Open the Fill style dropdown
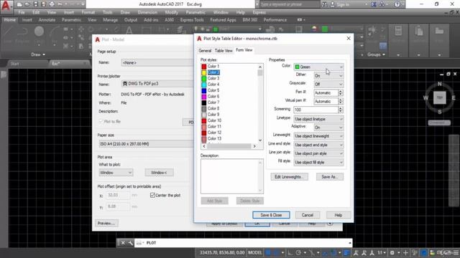Image resolution: width=460 pixels, height=258 pixels. click(318, 162)
